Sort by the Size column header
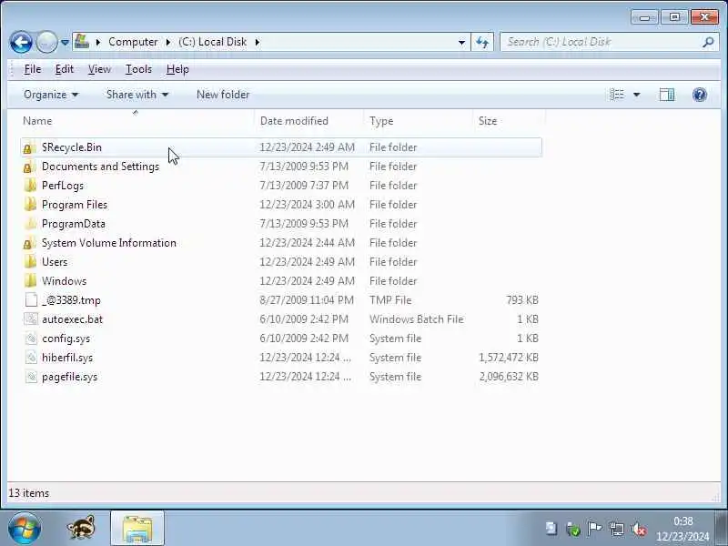The width and height of the screenshot is (728, 546). (509, 121)
